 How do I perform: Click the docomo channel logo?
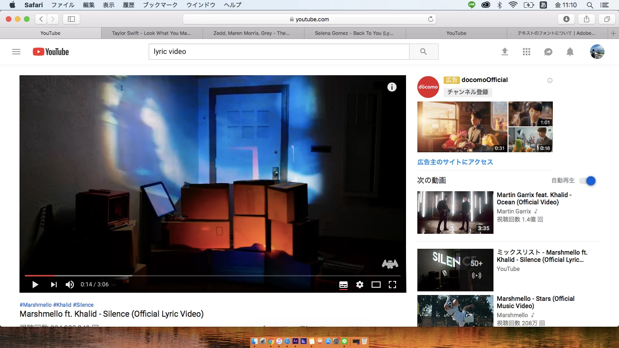[428, 87]
